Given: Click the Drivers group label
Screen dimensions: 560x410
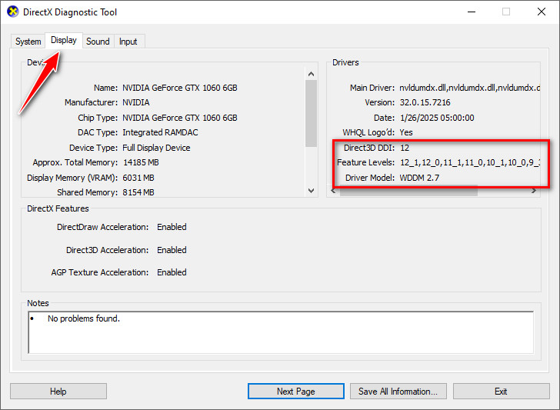Looking at the screenshot, I should coord(345,62).
